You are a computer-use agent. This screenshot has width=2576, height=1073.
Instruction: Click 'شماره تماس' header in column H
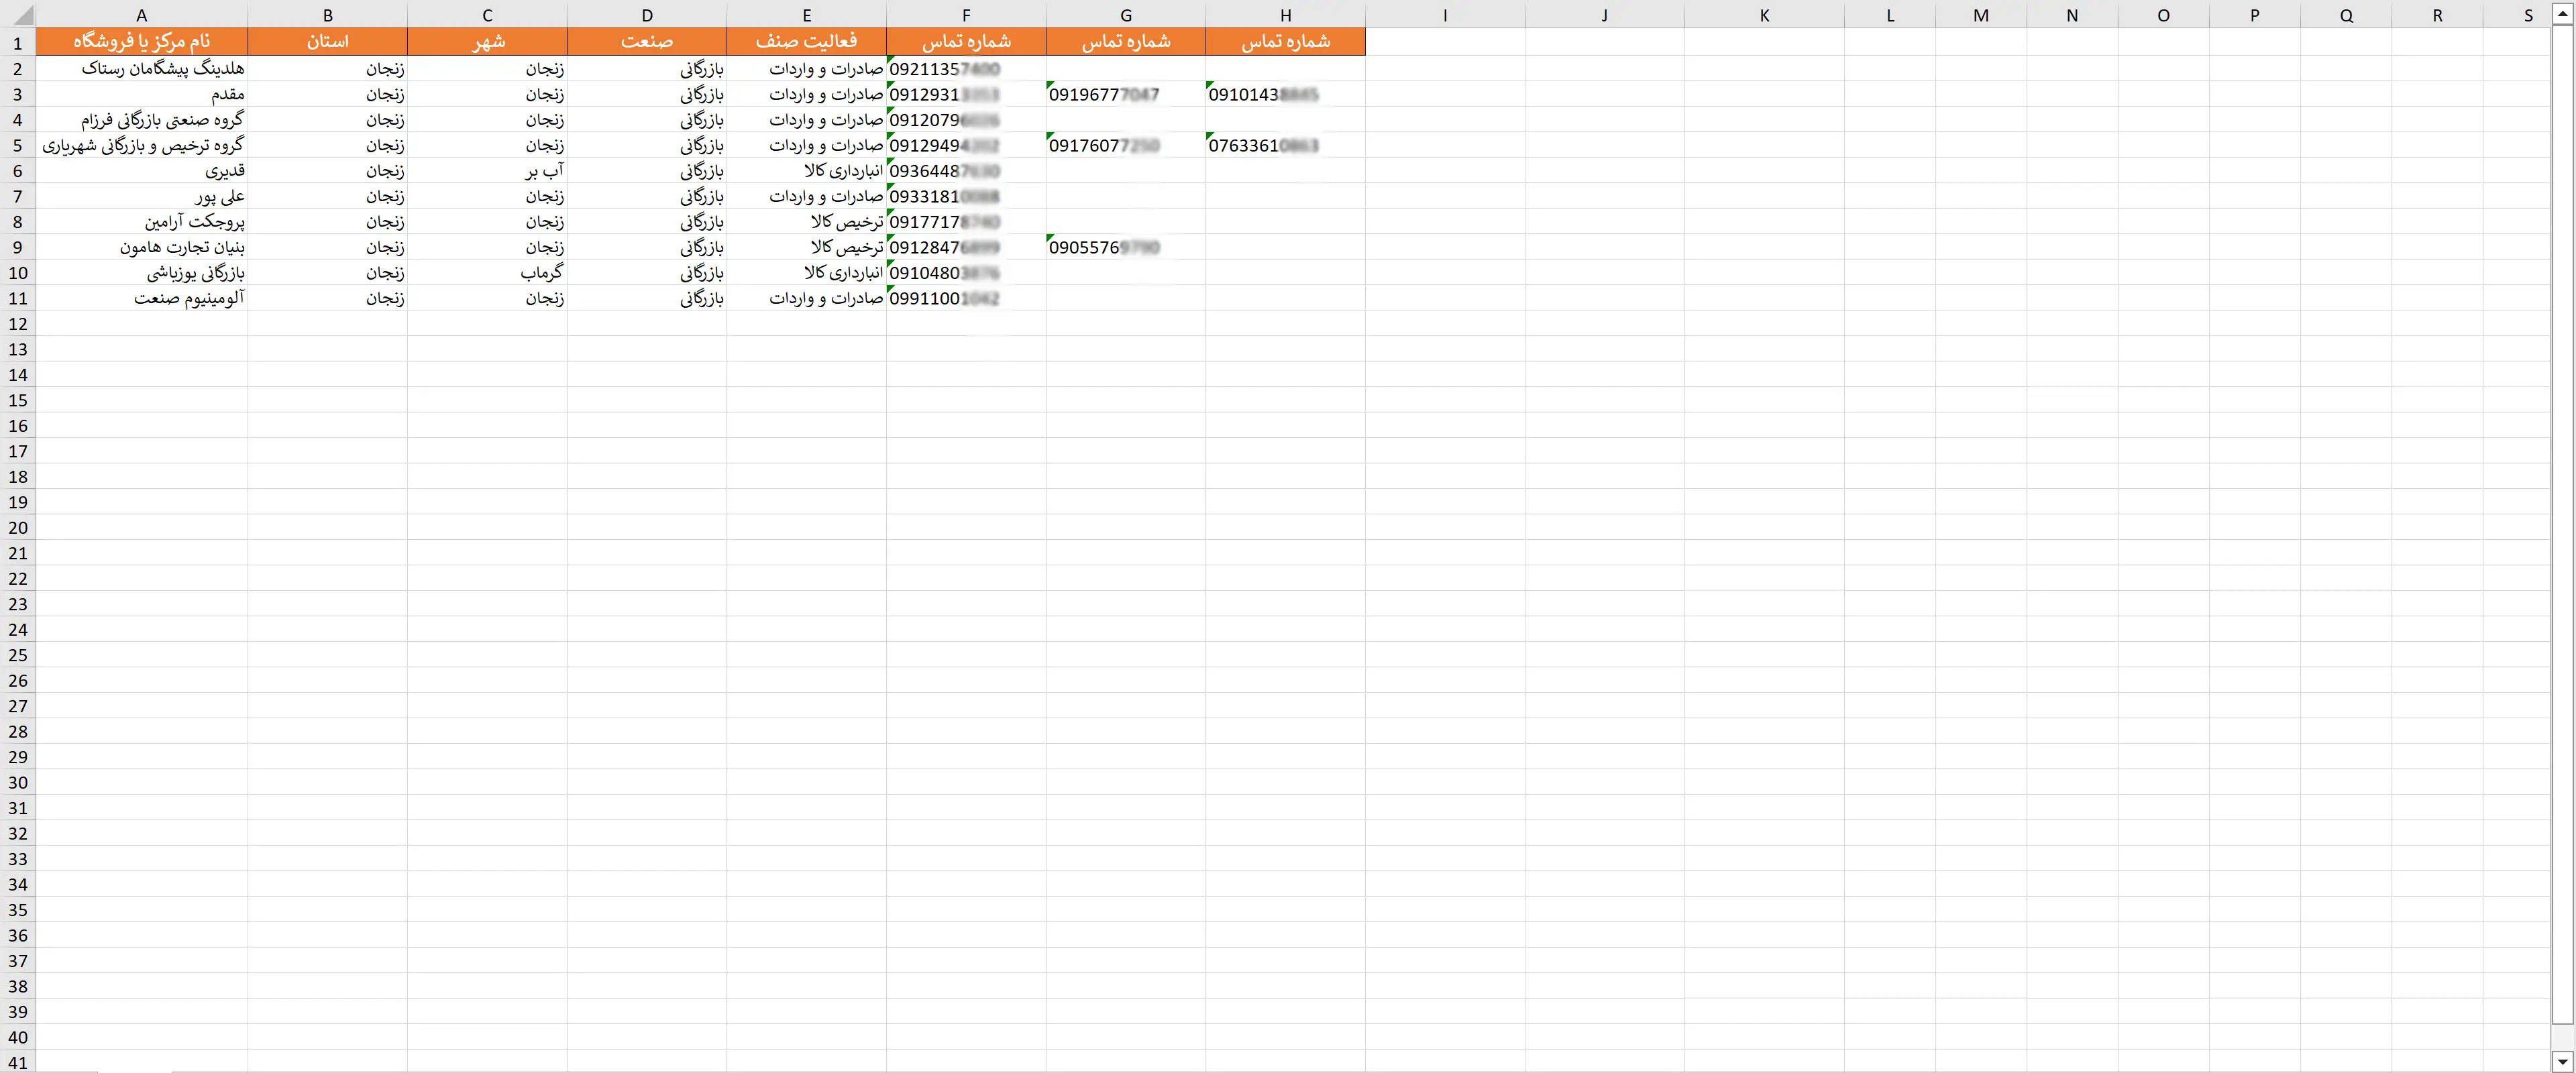point(1285,41)
